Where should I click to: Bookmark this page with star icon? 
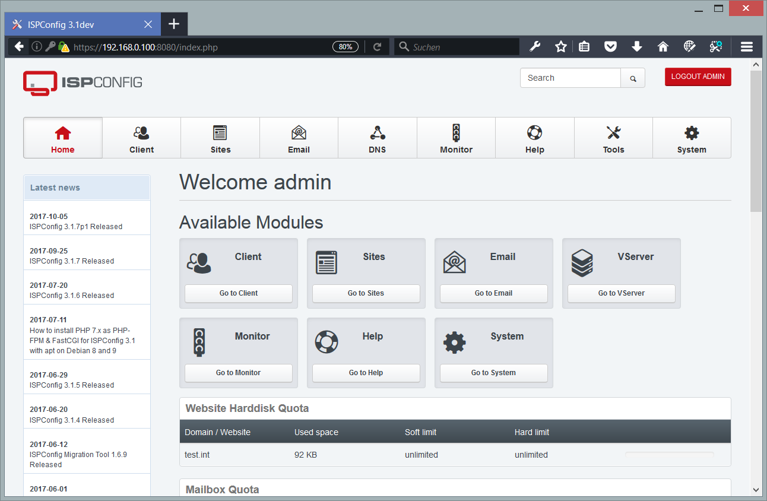click(561, 46)
